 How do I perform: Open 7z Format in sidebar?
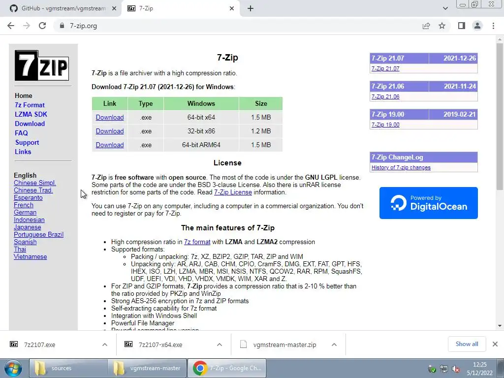30,105
